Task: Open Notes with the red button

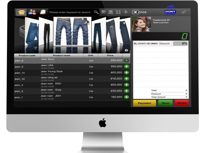Action: (182, 103)
